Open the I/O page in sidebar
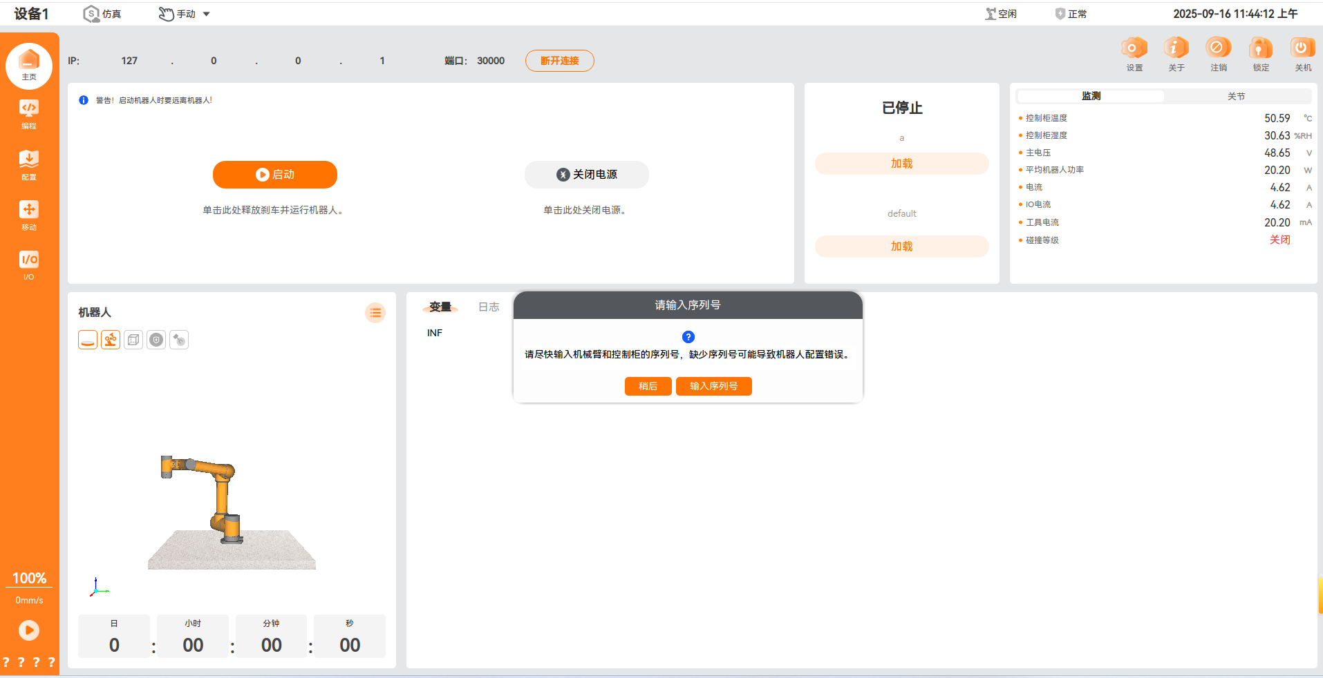 [x=28, y=265]
